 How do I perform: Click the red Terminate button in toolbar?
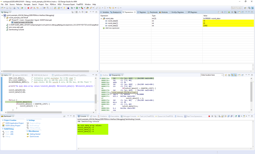click(28, 8)
